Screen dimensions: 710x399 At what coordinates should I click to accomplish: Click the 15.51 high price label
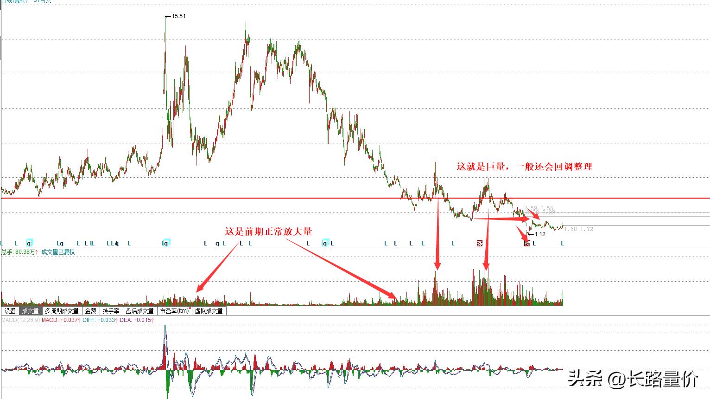(x=178, y=16)
